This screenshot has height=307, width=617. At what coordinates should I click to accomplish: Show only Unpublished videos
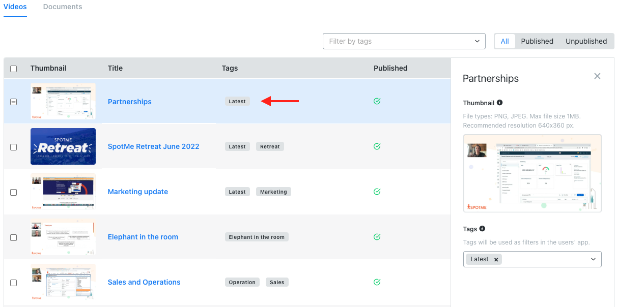tap(586, 41)
